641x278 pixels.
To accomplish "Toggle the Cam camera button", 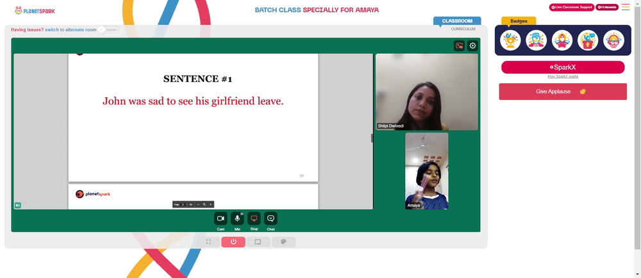I will (221, 218).
